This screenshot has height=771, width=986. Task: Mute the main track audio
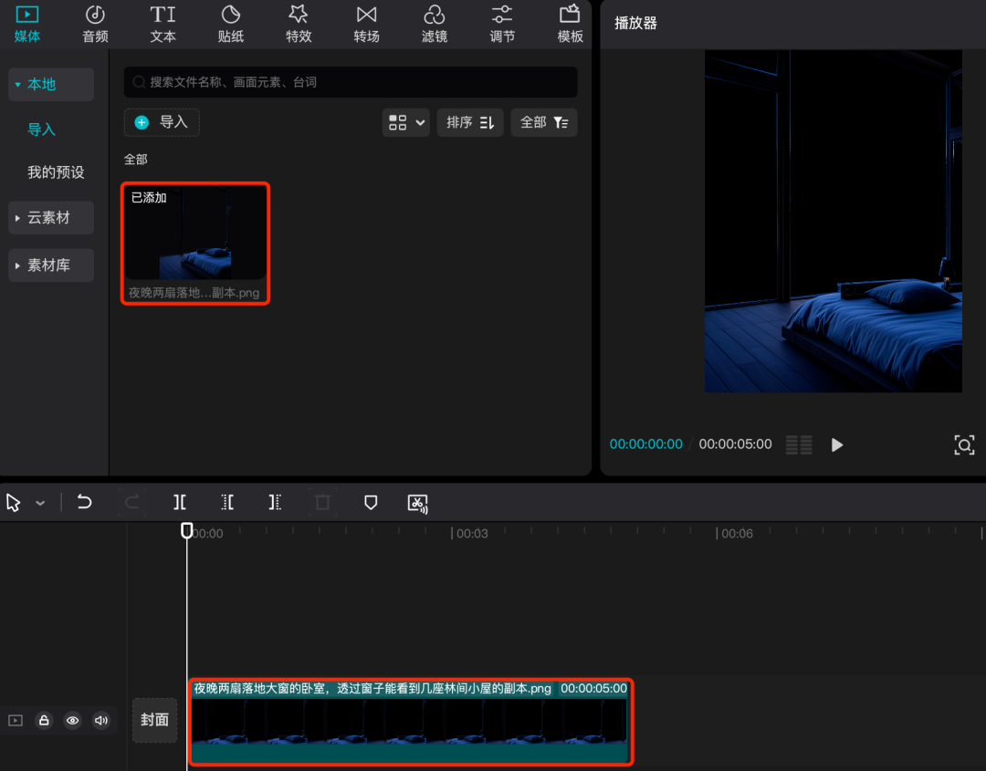pyautogui.click(x=100, y=720)
